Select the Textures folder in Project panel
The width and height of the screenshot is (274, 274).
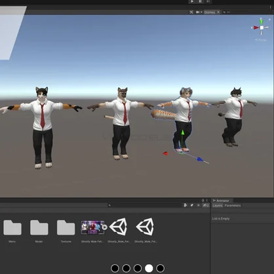(66, 231)
